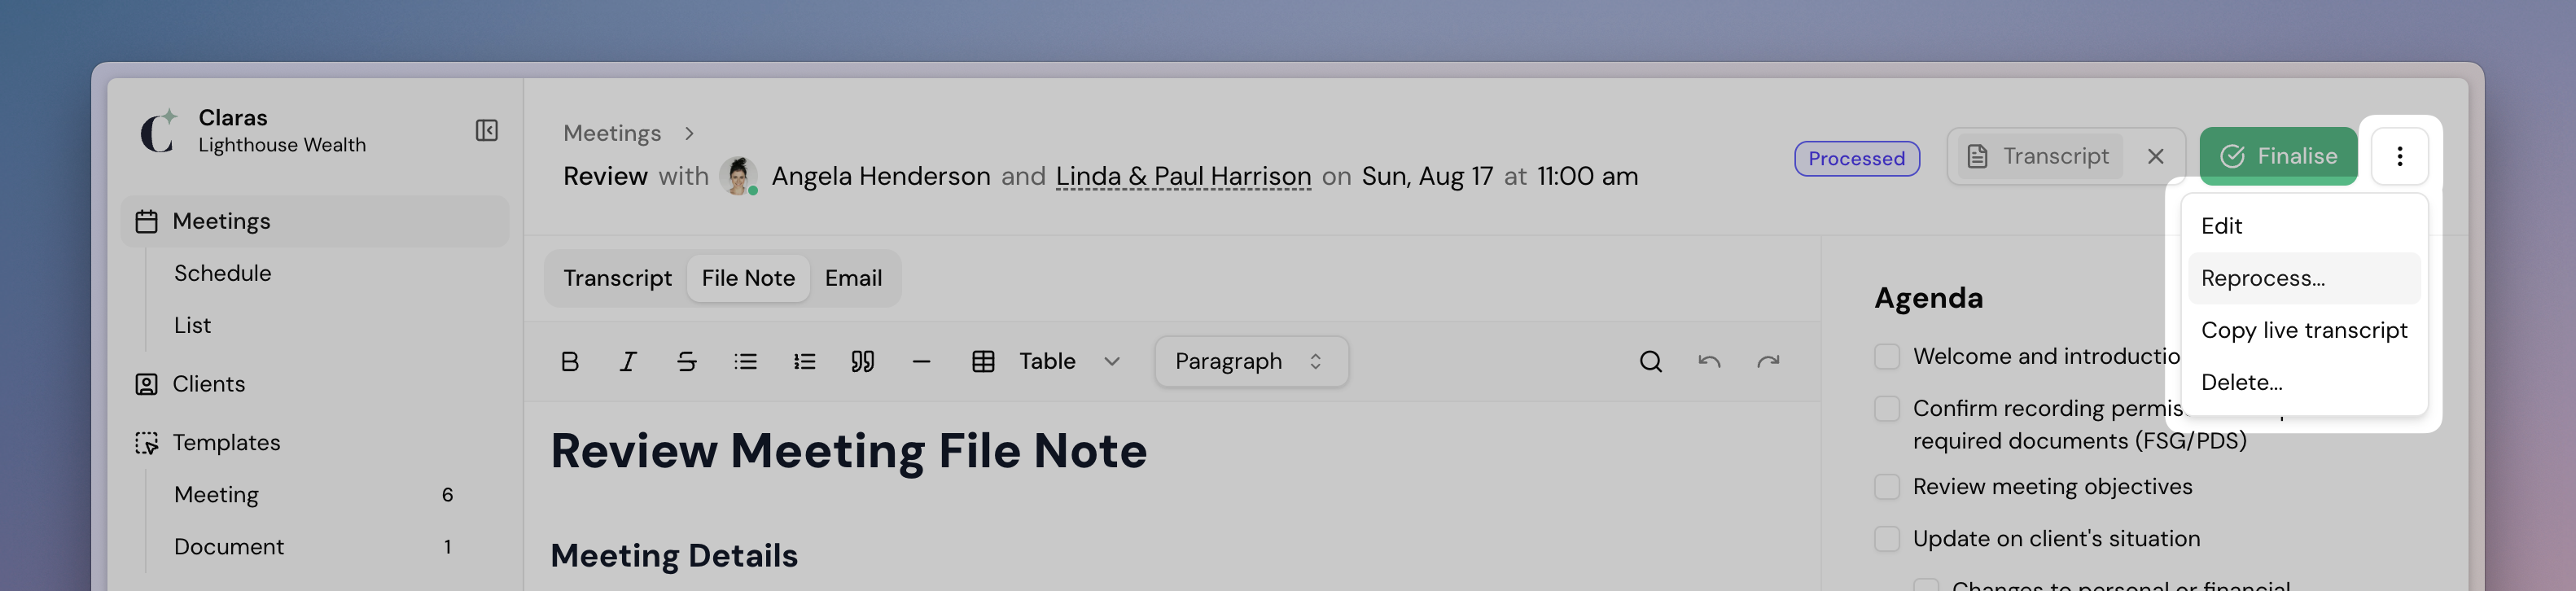Click the Clients icon in sidebar

[x=147, y=384]
